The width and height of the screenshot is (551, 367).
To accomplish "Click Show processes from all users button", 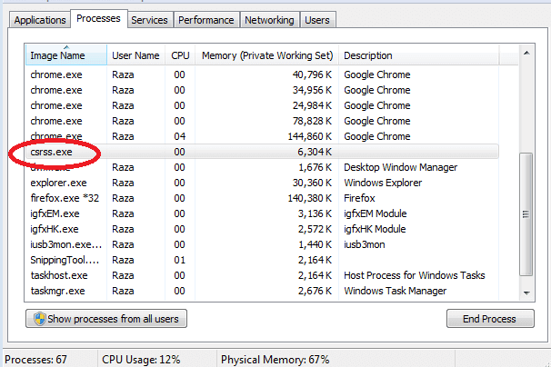I will click(107, 319).
